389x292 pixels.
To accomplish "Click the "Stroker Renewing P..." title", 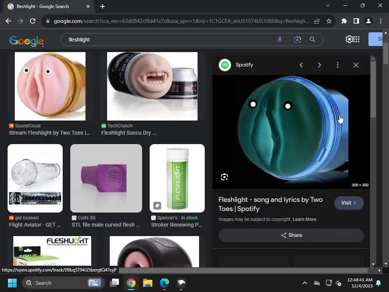I will tap(177, 225).
